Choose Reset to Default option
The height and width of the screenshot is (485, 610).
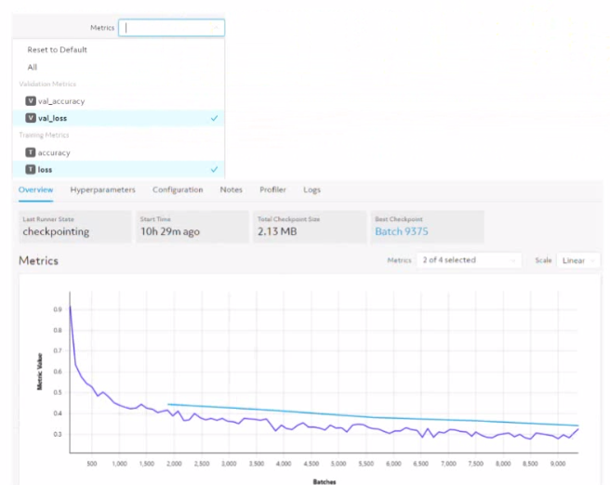click(x=58, y=50)
